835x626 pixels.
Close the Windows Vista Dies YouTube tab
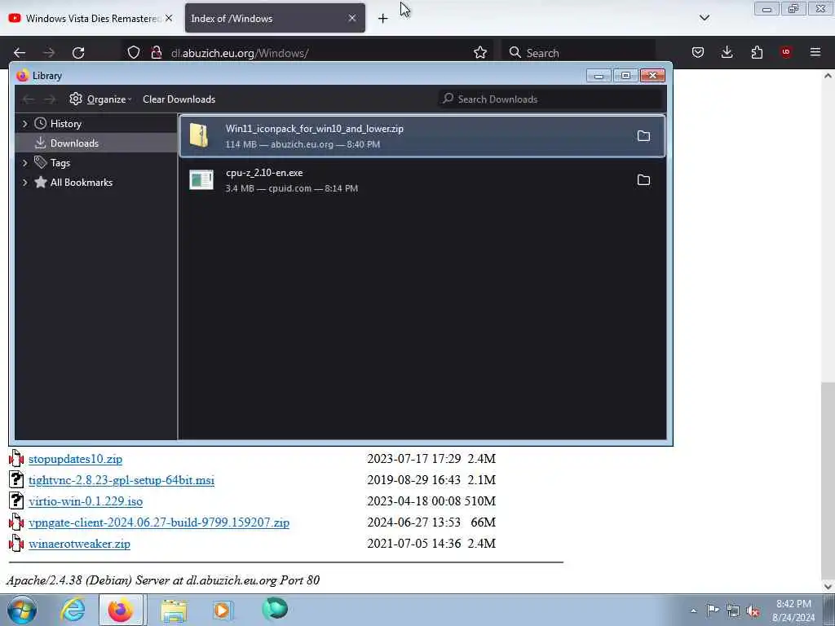click(x=169, y=18)
